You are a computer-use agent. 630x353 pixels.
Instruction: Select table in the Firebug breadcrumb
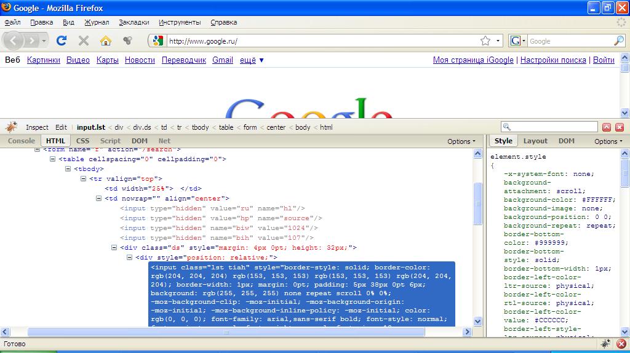click(226, 127)
